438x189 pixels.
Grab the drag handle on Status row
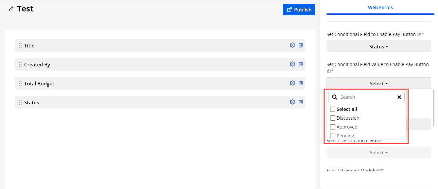[20, 102]
